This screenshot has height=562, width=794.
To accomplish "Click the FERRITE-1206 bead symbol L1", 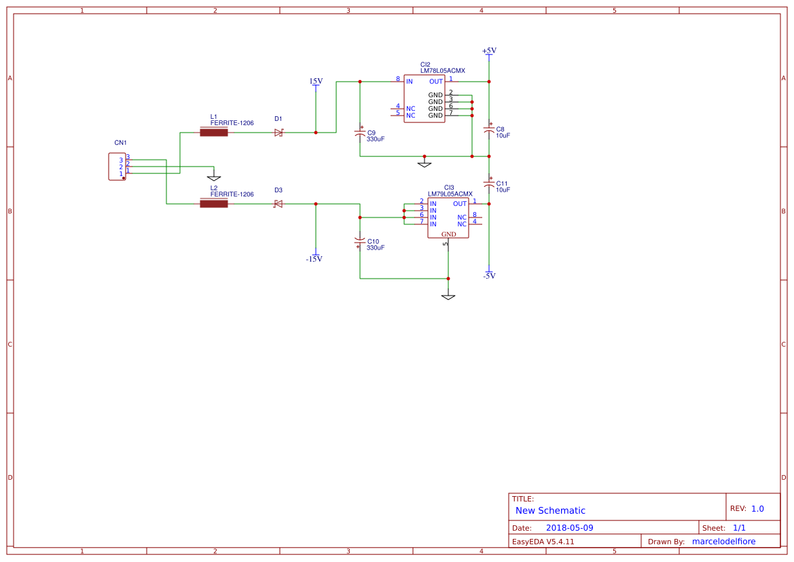I will coord(214,133).
